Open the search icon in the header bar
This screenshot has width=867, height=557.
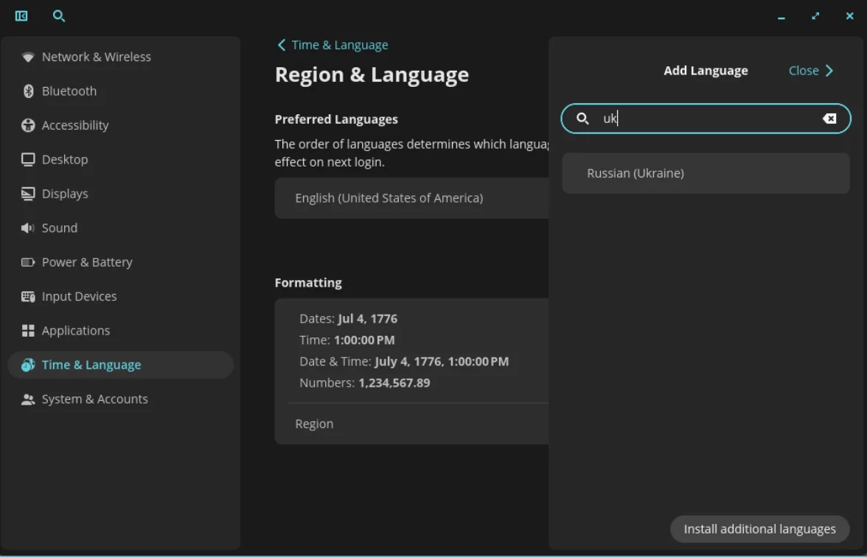coord(59,15)
